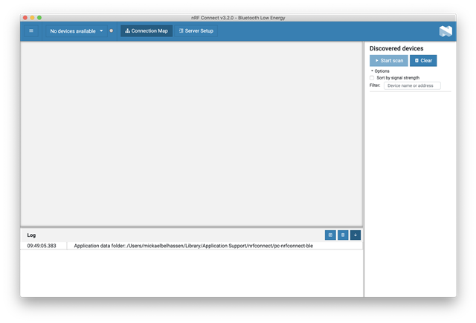Minimize the nRF Connect window
This screenshot has height=323, width=476.
[32, 18]
